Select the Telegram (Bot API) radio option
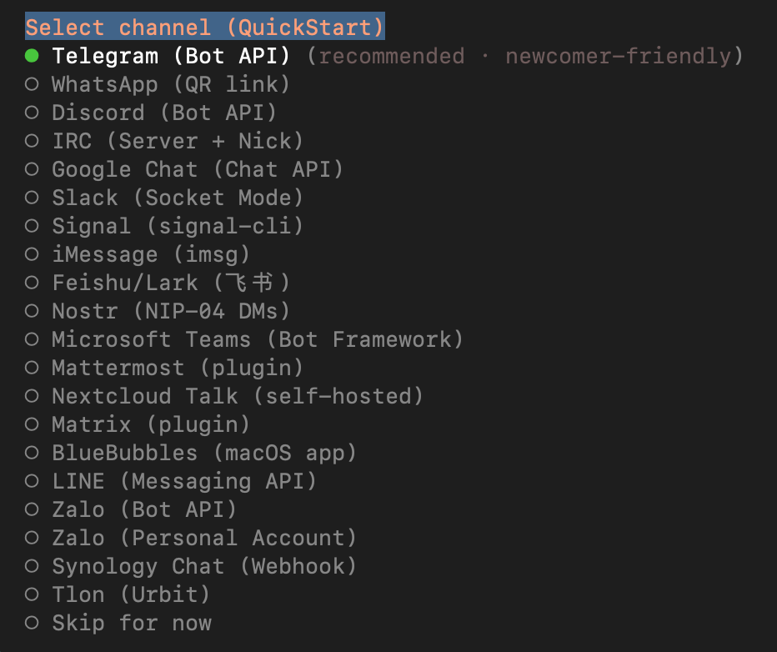Viewport: 777px width, 652px height. pos(33,57)
